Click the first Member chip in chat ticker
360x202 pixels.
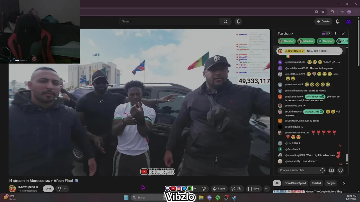[x=287, y=41]
